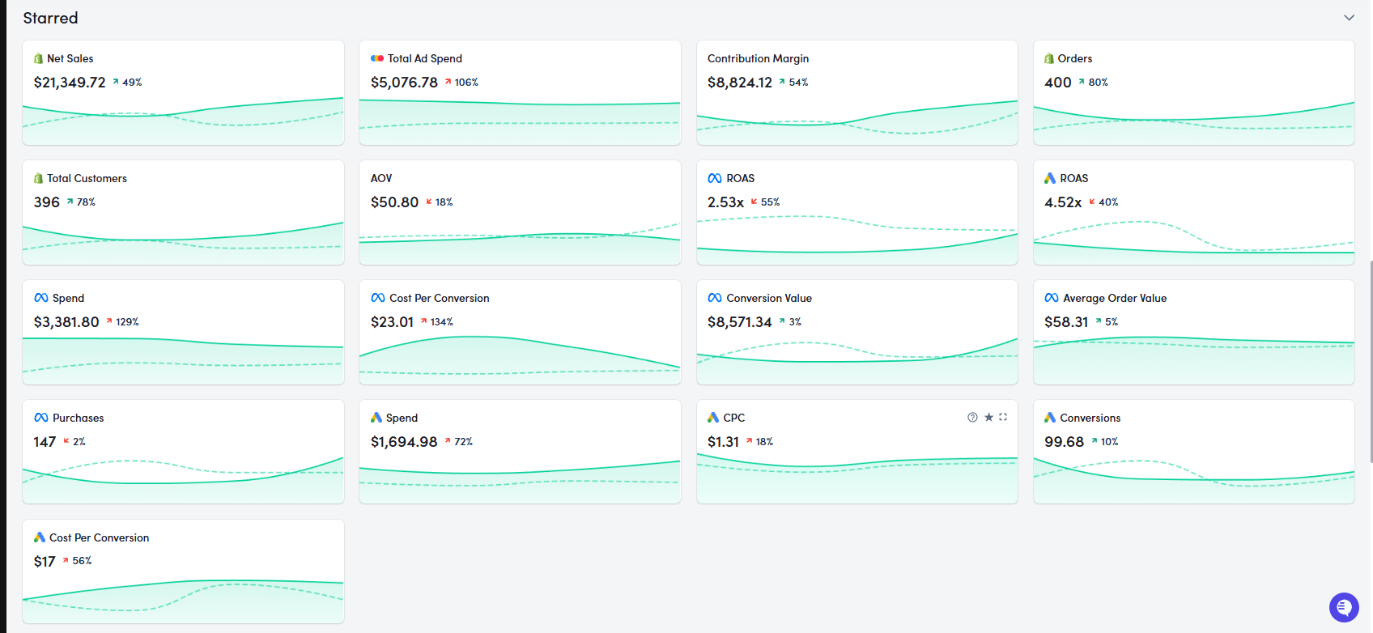
Task: Click the Meta icon beside Cost Per Conversion
Action: [x=378, y=299]
